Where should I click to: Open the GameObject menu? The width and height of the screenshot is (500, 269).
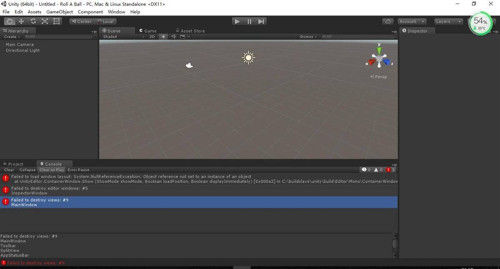point(60,12)
